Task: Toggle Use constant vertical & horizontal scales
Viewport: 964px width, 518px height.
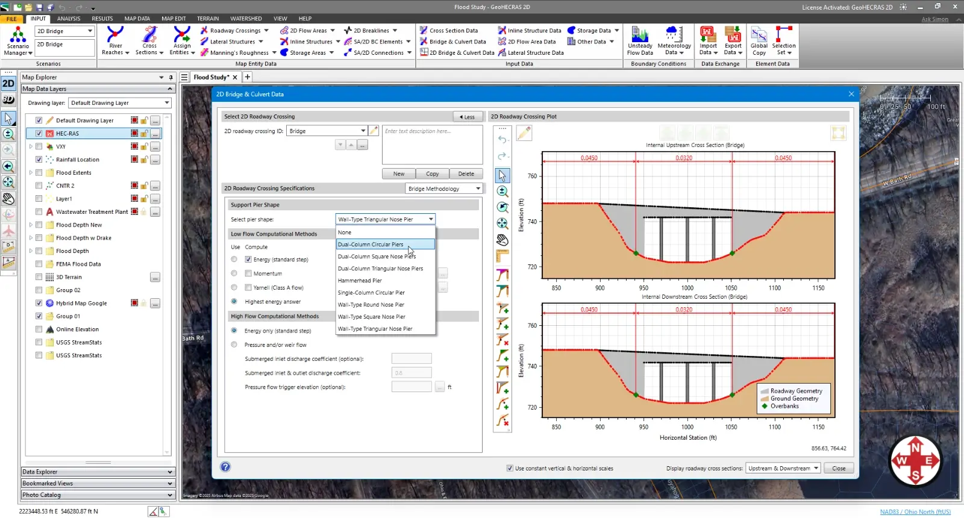Action: [x=510, y=469]
